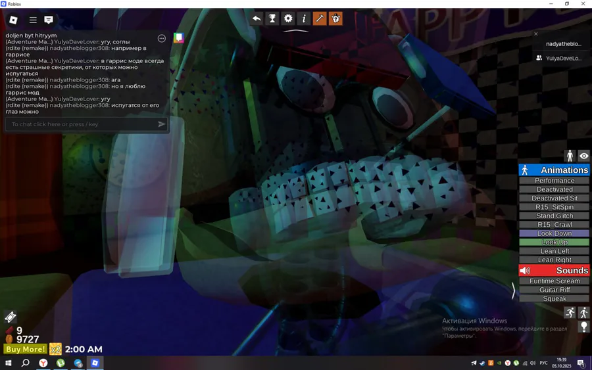Collapse the Sounds header
This screenshot has width=592, height=370.
(x=554, y=270)
